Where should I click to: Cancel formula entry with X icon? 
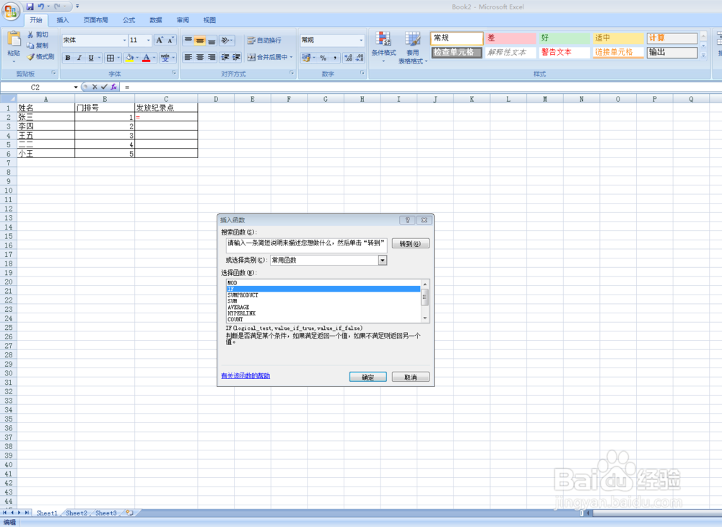[95, 87]
